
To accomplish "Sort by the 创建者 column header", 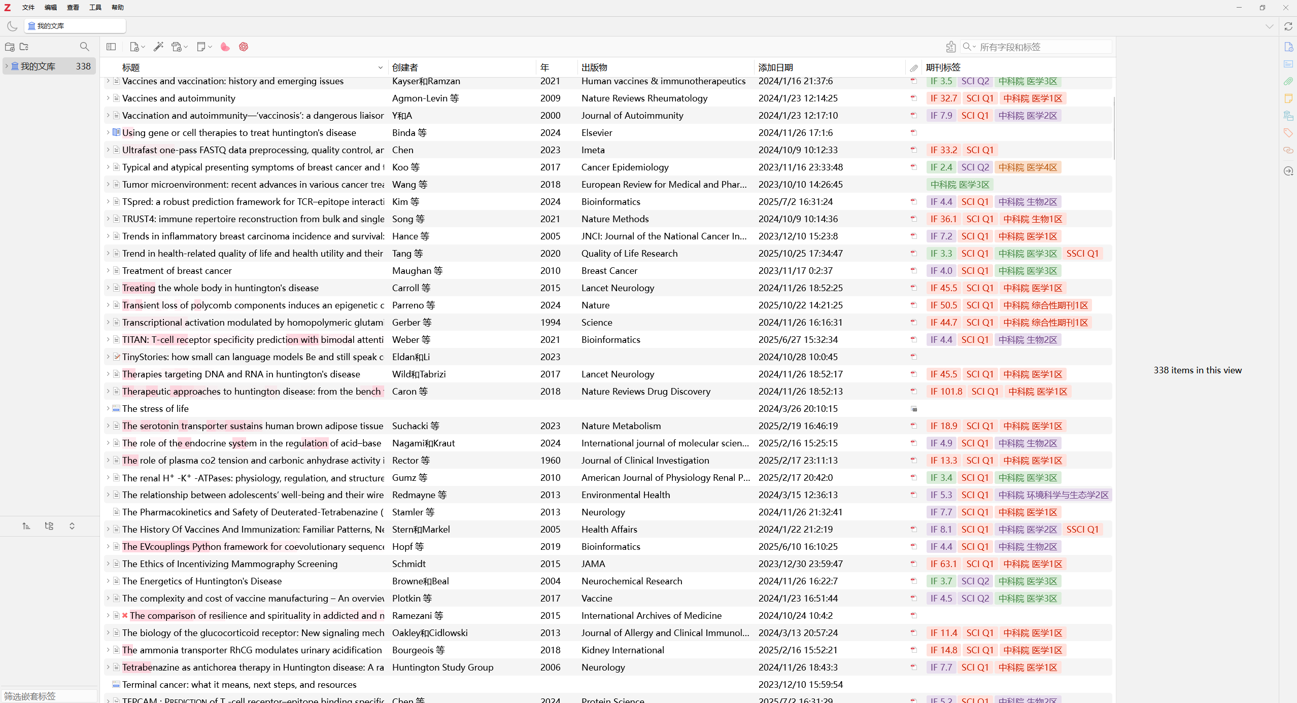I will tap(405, 67).
